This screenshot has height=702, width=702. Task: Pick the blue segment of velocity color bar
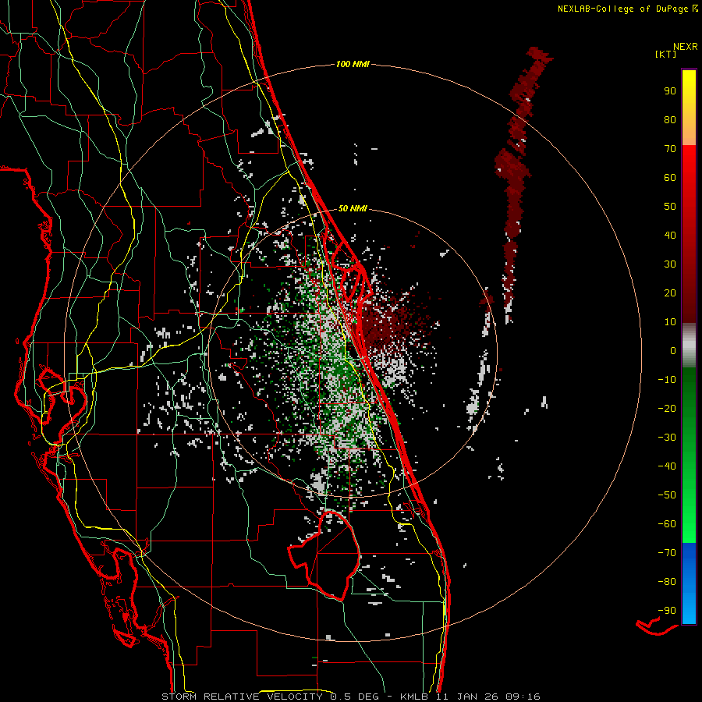[689, 583]
